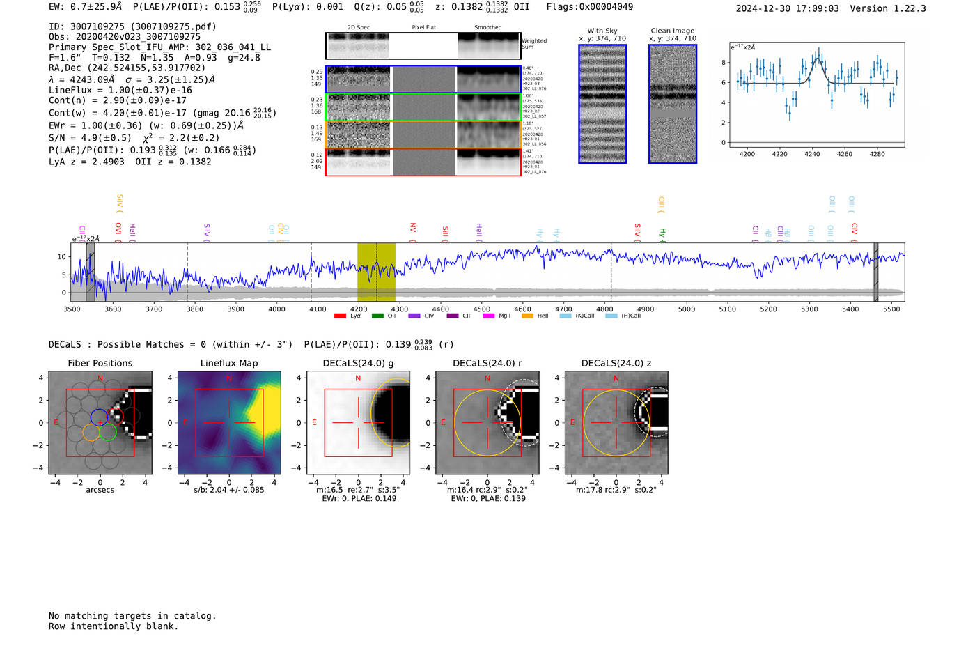This screenshot has width=975, height=664.
Task: Click the red-bordered 2D spectrum row
Action: pos(423,162)
